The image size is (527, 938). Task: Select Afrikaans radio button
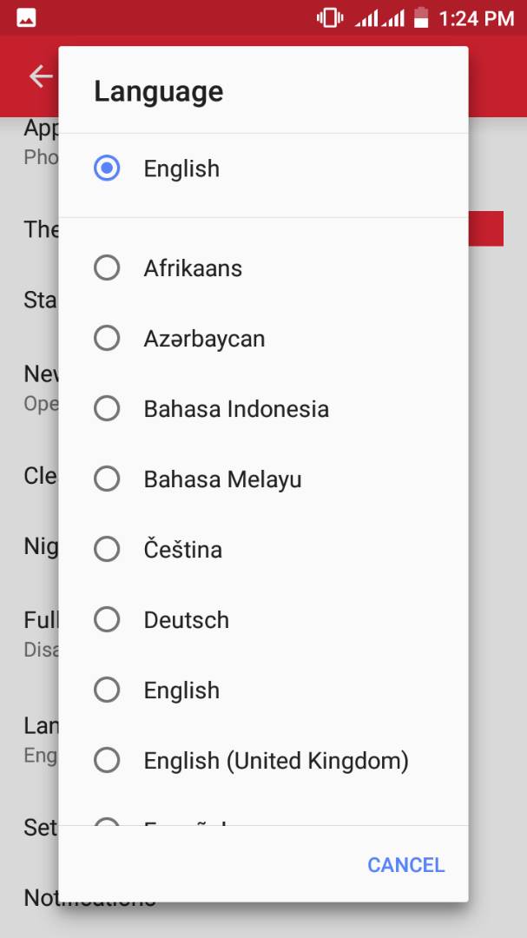point(107,268)
